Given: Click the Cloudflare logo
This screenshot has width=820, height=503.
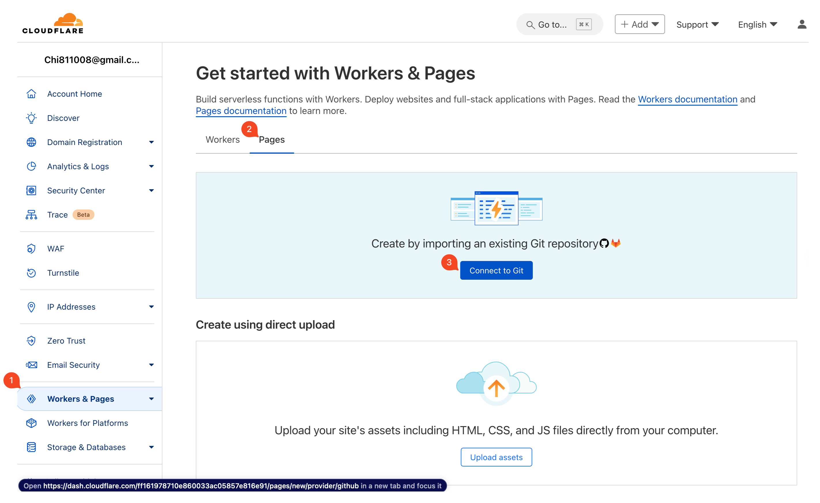Looking at the screenshot, I should point(53,24).
